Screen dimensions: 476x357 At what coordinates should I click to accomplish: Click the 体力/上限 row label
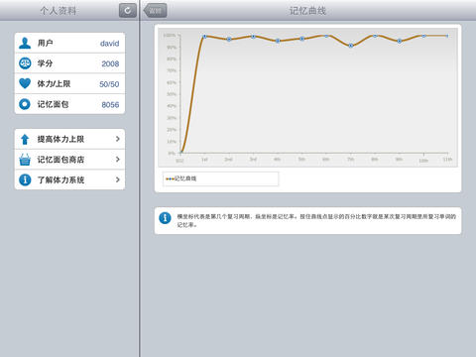coord(54,83)
